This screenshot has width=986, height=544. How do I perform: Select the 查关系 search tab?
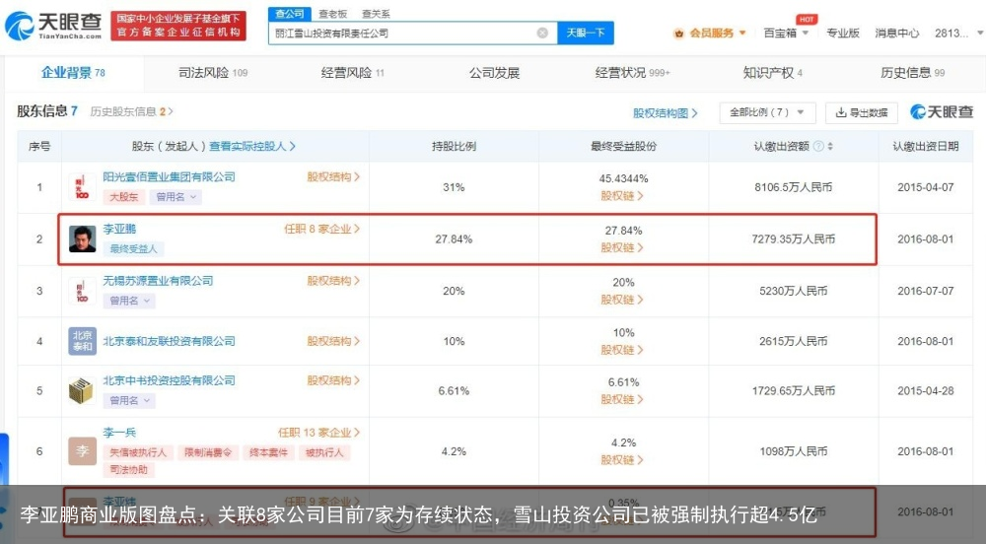tap(376, 14)
